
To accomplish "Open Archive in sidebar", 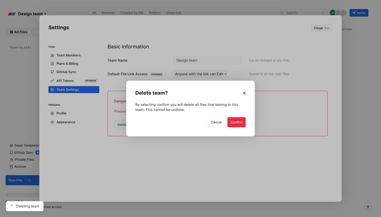I will [x=18, y=166].
